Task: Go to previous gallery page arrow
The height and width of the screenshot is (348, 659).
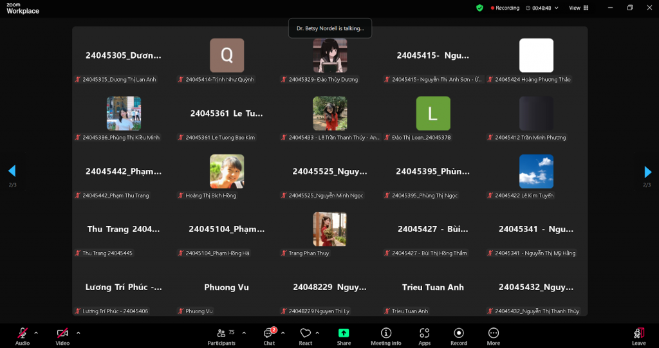Action: tap(12, 170)
